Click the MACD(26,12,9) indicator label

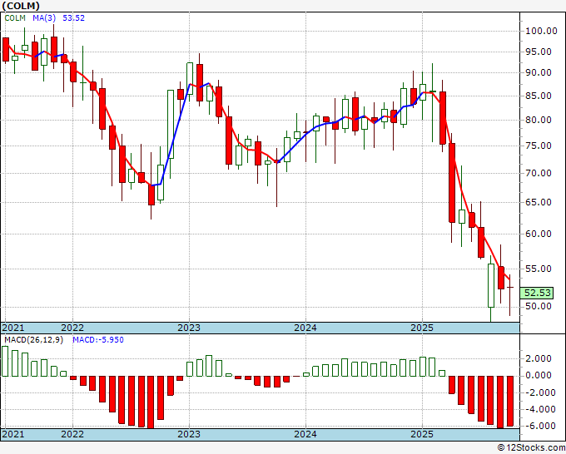click(x=33, y=340)
